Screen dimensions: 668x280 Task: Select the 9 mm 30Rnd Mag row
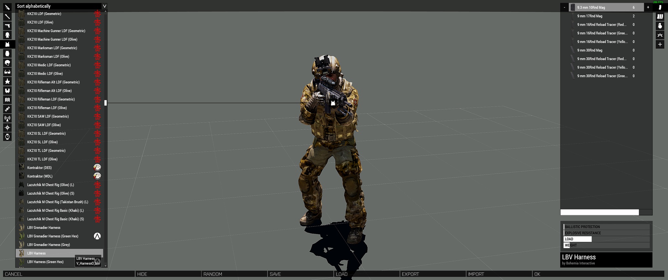606,50
